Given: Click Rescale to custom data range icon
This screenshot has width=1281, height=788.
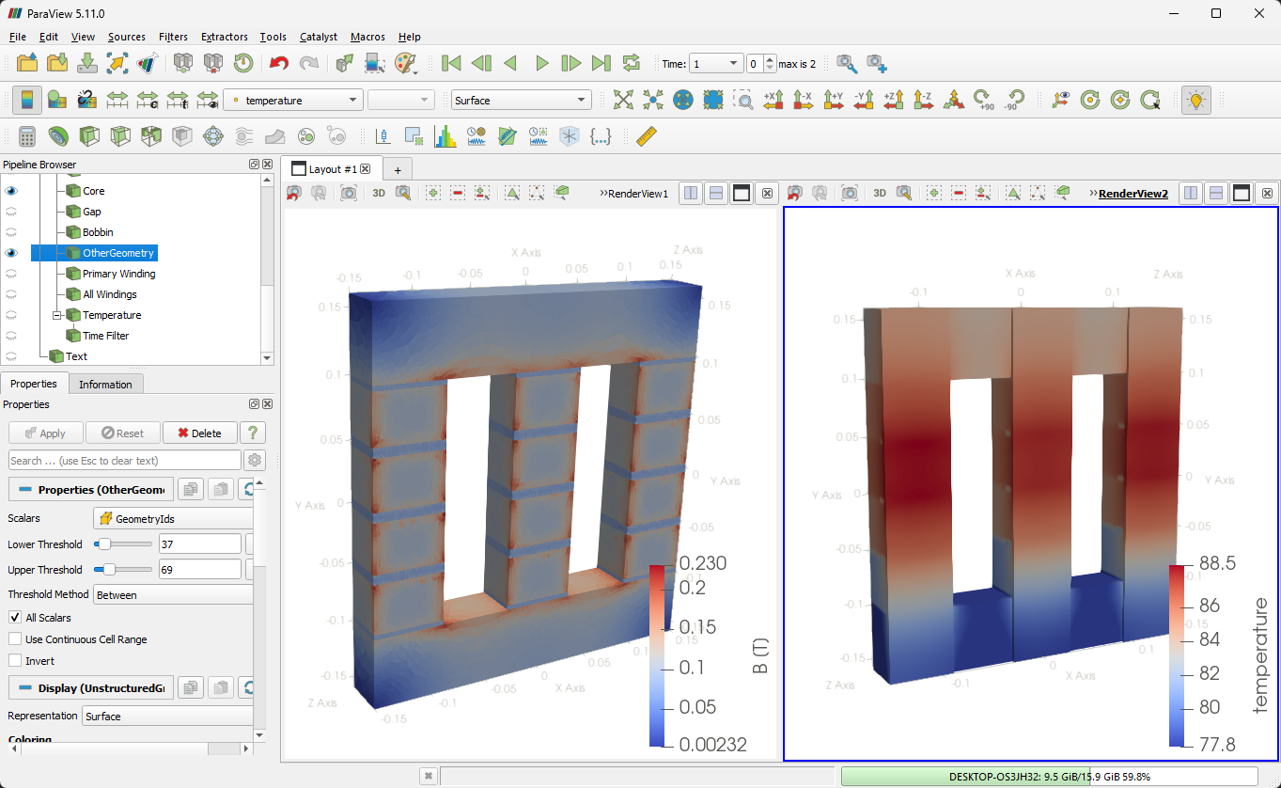Looking at the screenshot, I should 148,100.
